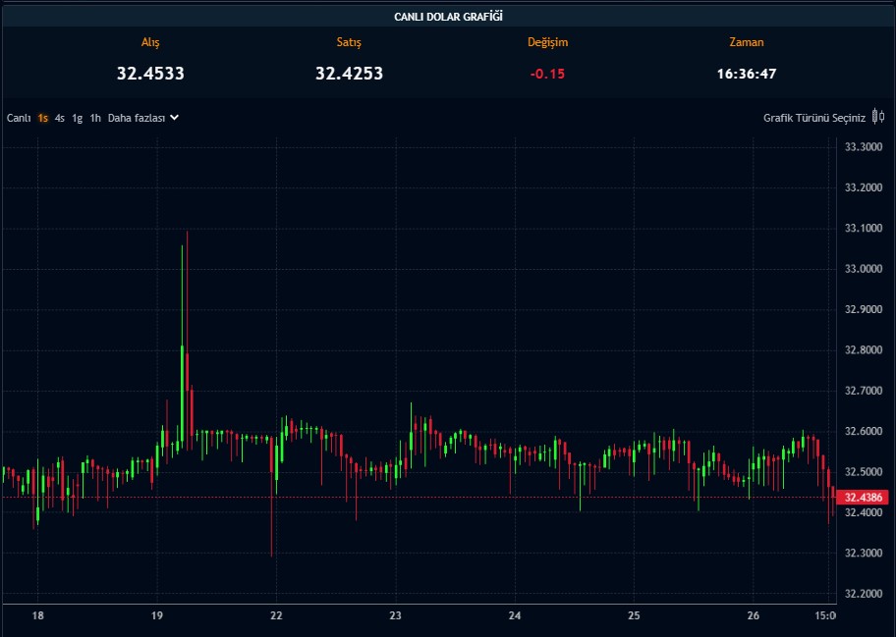Select the 1g timeframe option
The image size is (896, 637).
point(77,118)
